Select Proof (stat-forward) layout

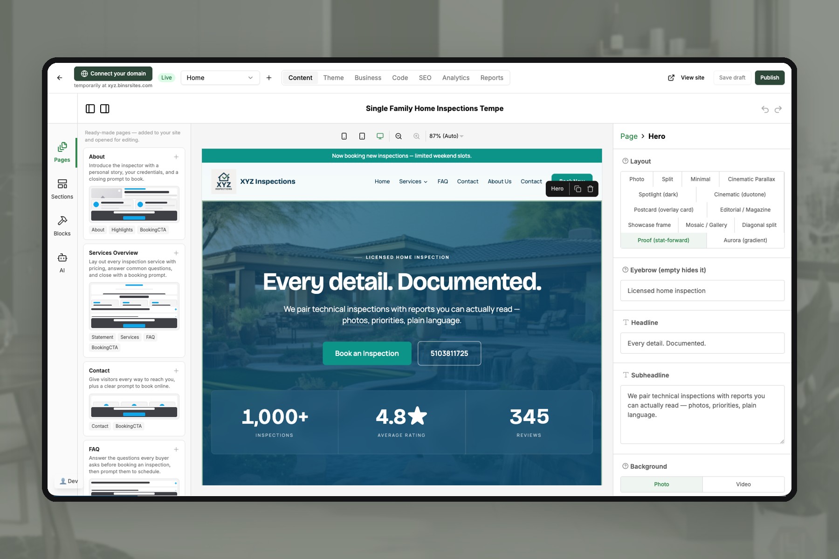(x=663, y=240)
